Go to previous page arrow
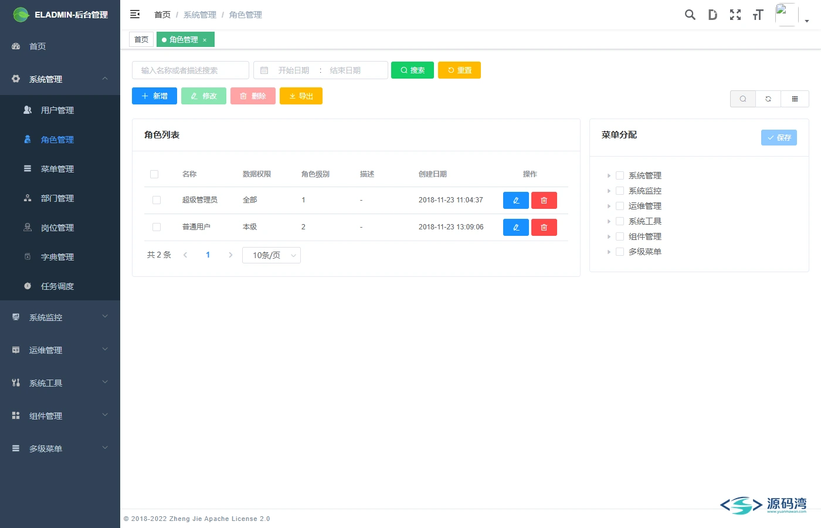 185,255
